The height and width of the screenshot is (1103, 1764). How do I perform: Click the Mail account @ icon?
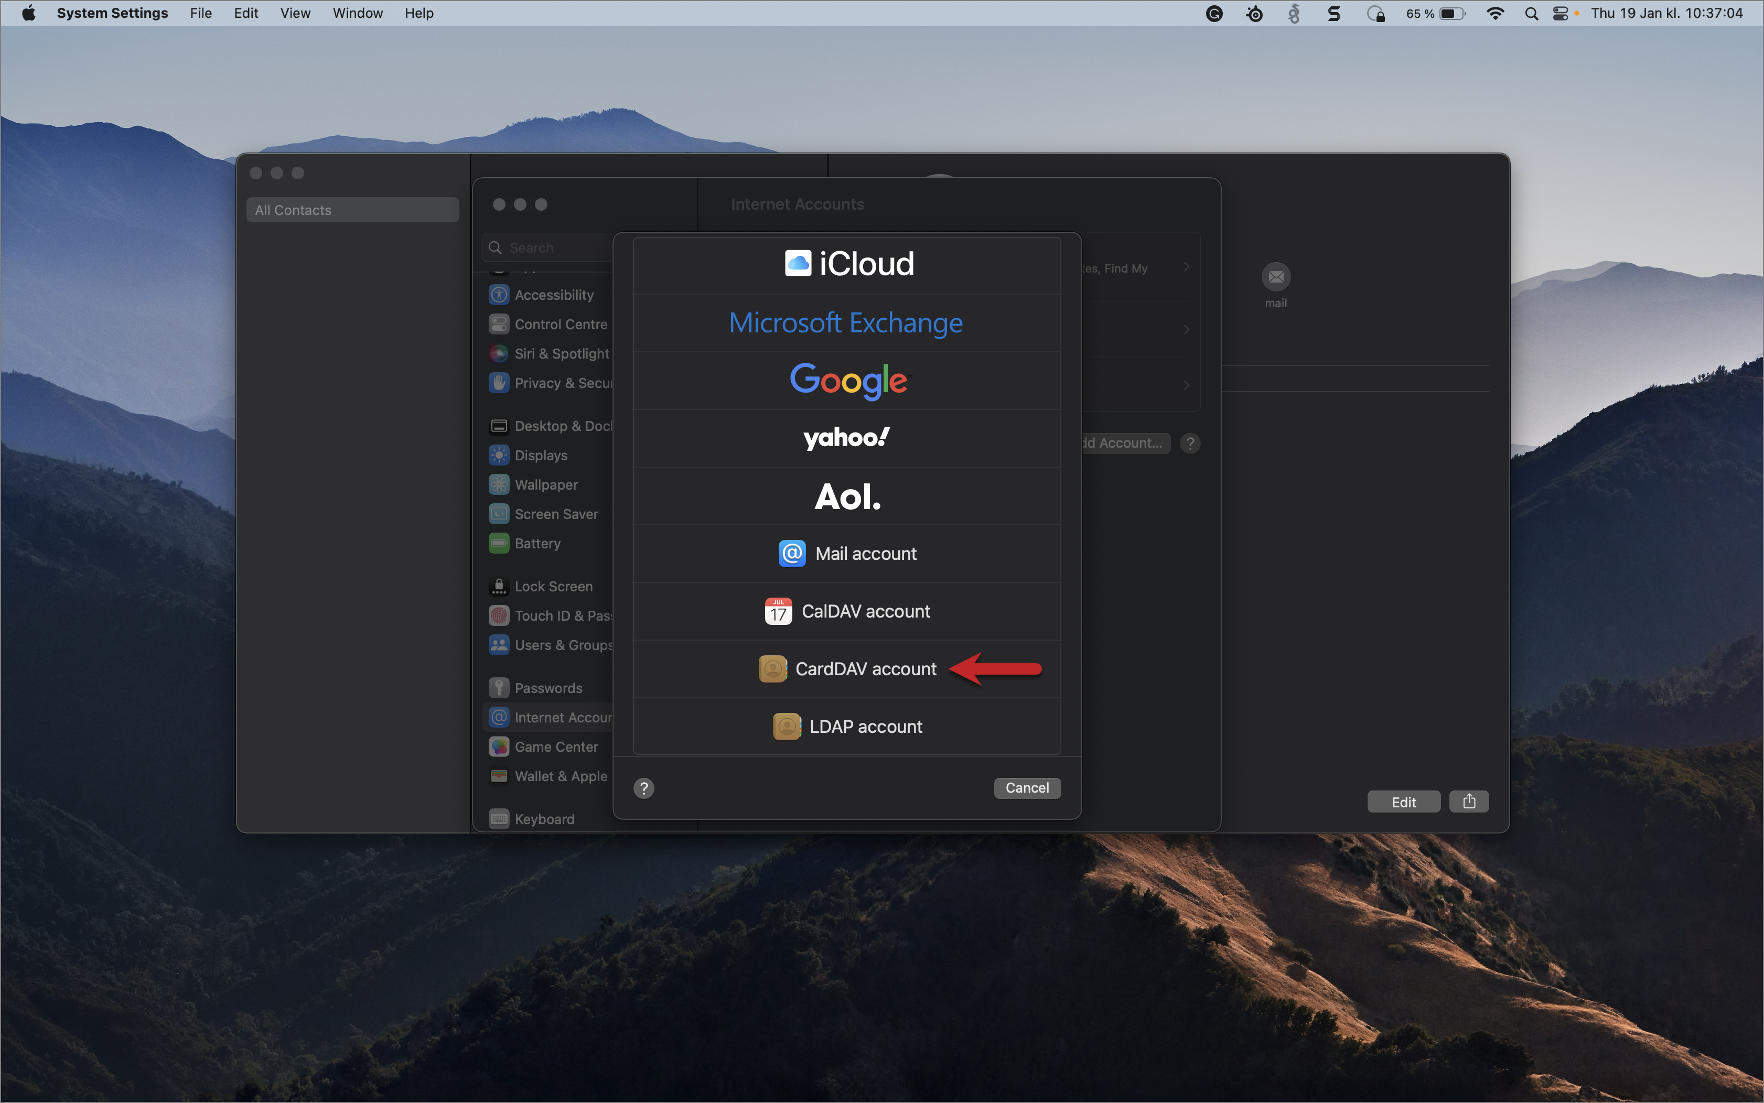coord(791,554)
